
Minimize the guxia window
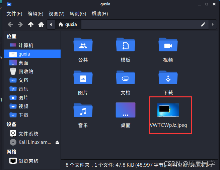click(x=200, y=4)
